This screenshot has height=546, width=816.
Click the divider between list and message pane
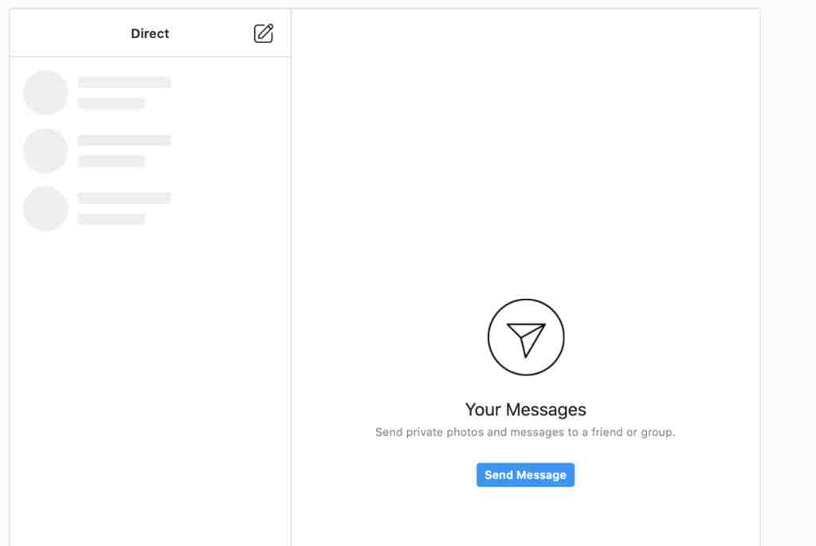[x=291, y=276]
